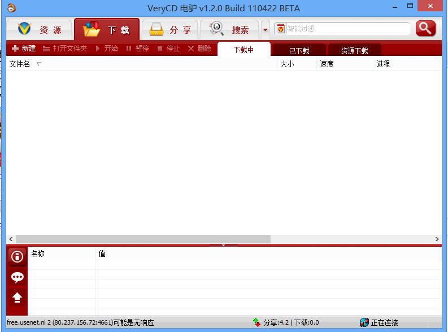Open the 分享 main tab
Image resolution: width=448 pixels, height=332 pixels.
click(x=169, y=30)
